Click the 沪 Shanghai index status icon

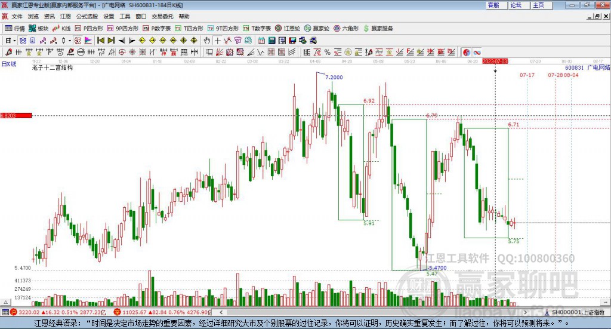(x=14, y=312)
